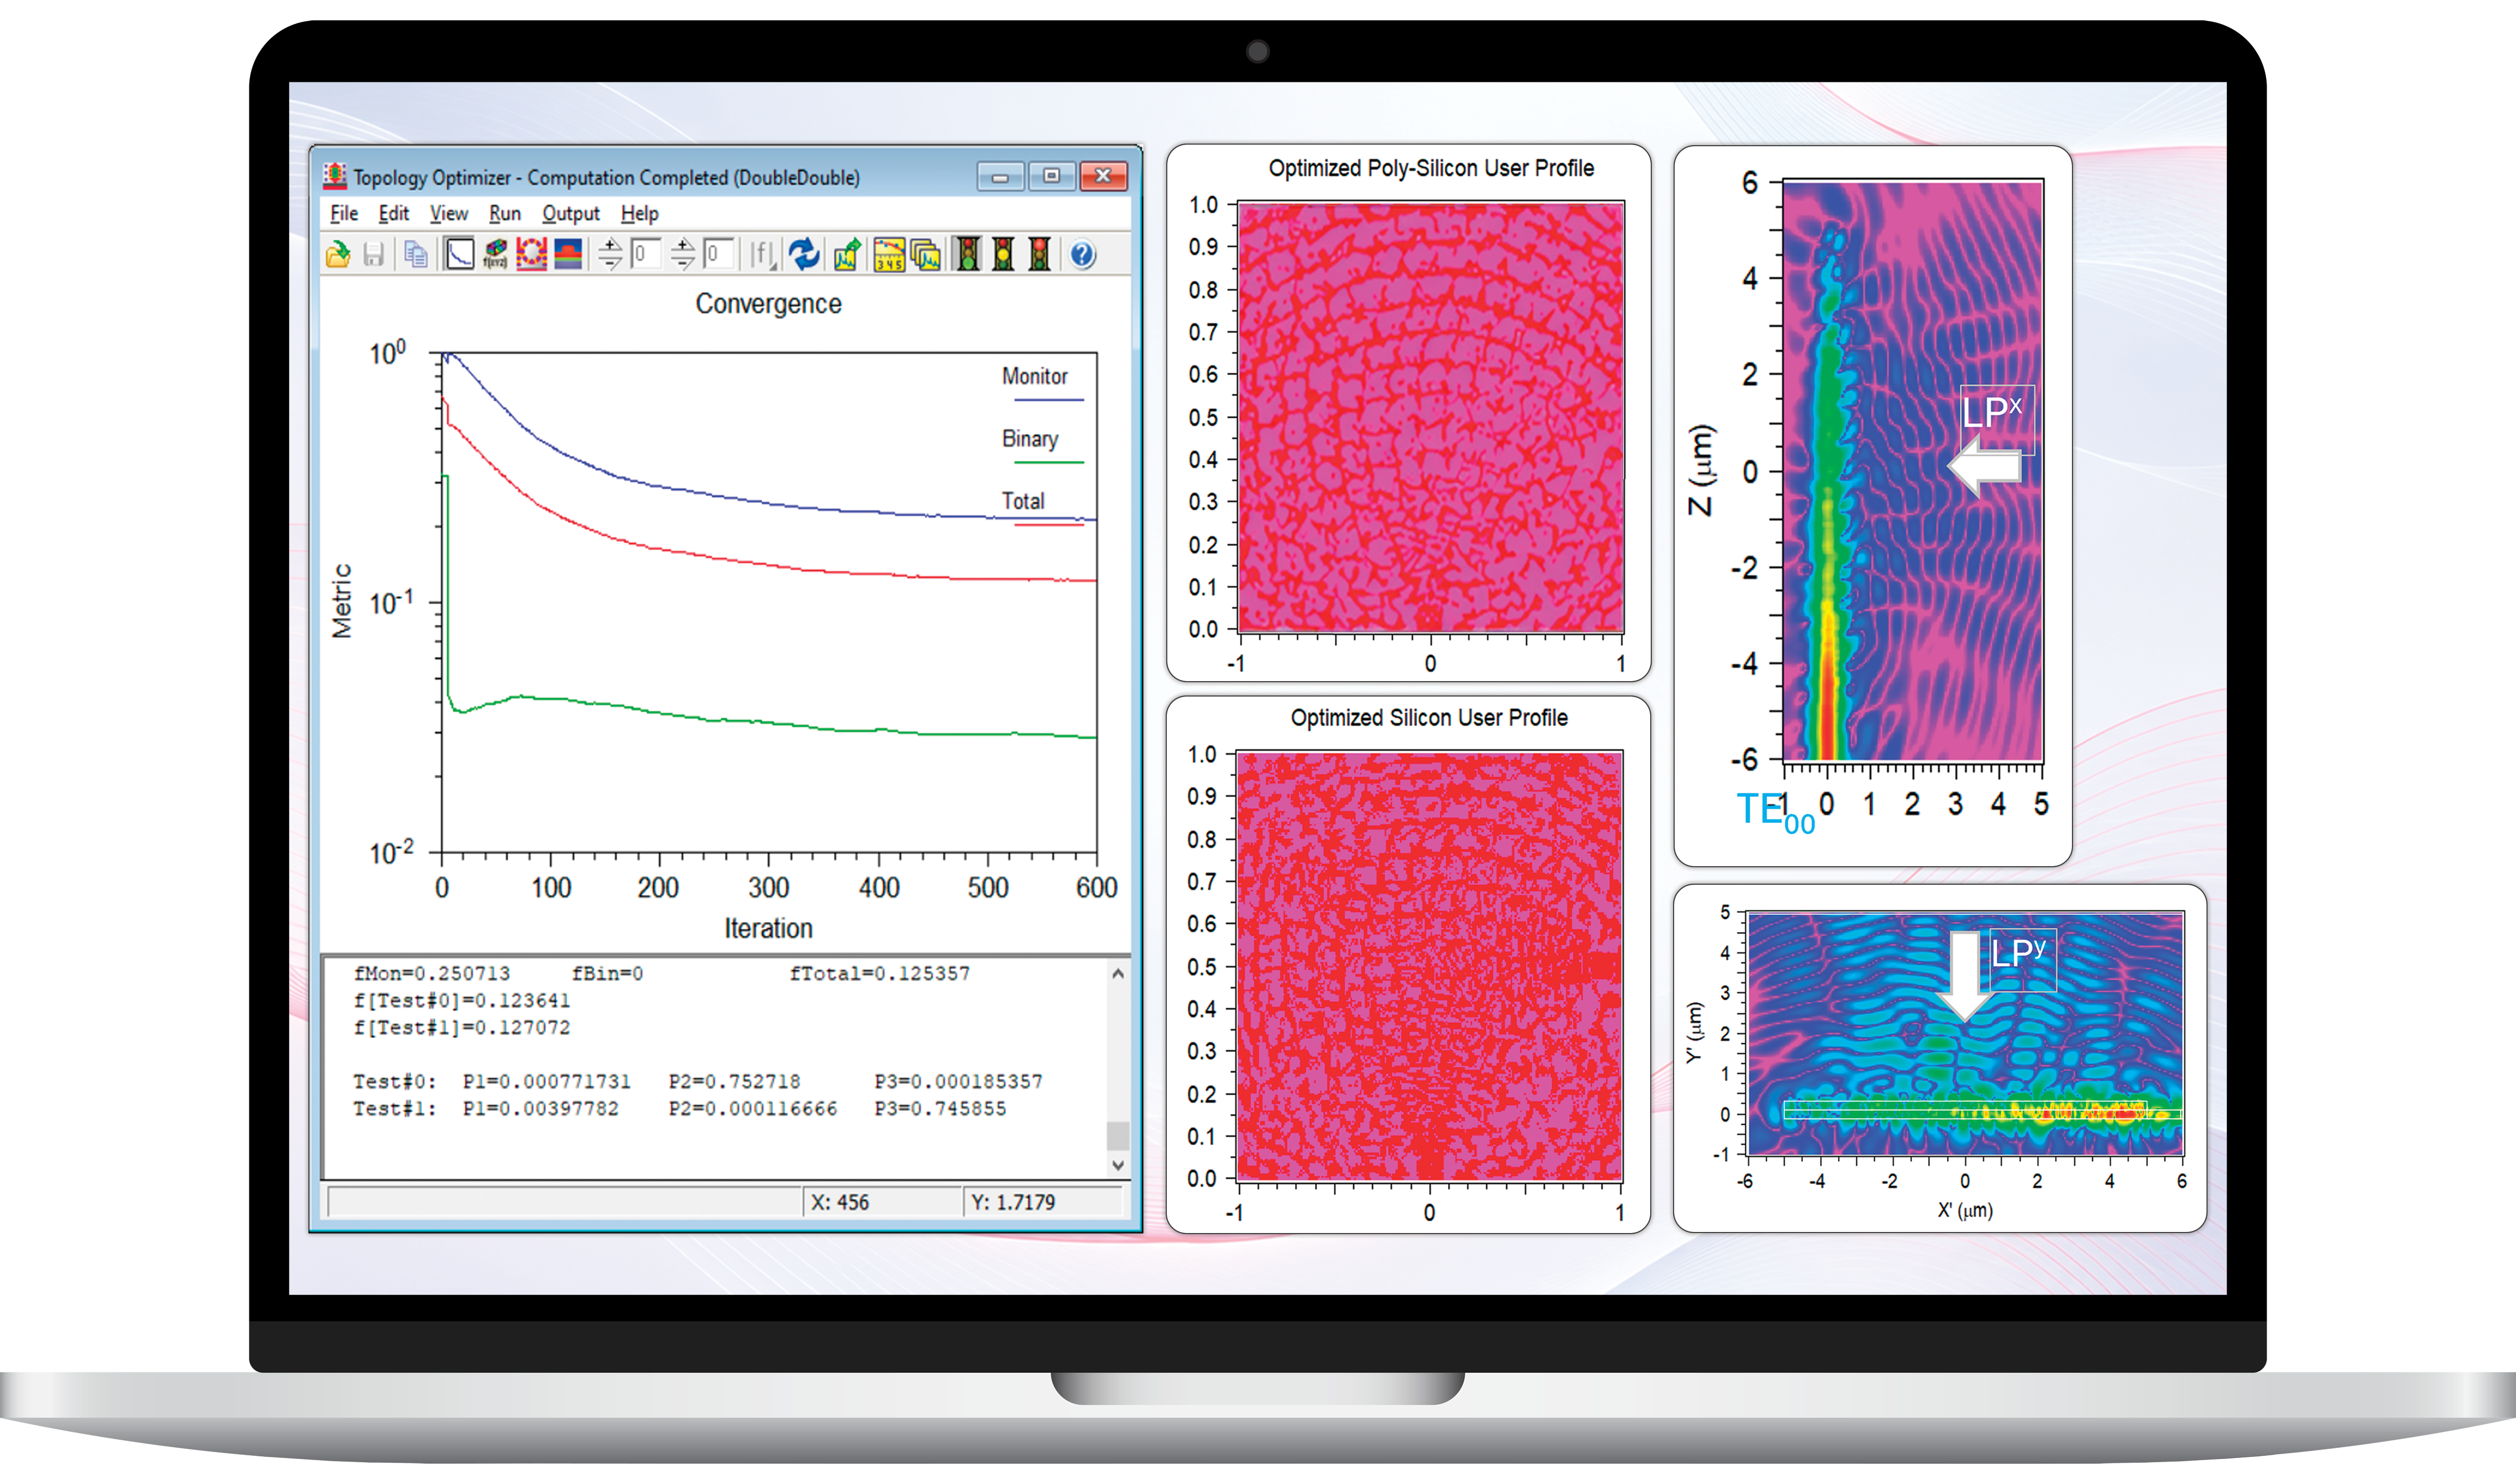Click the fMon=0.250713 text in the log
This screenshot has height=1484, width=2516.
point(432,973)
